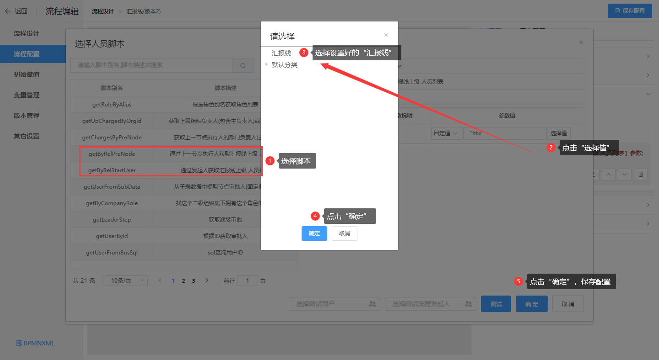659x360 pixels.
Task: Click the description 根据角色别名获取角色列表
Action: click(225, 105)
